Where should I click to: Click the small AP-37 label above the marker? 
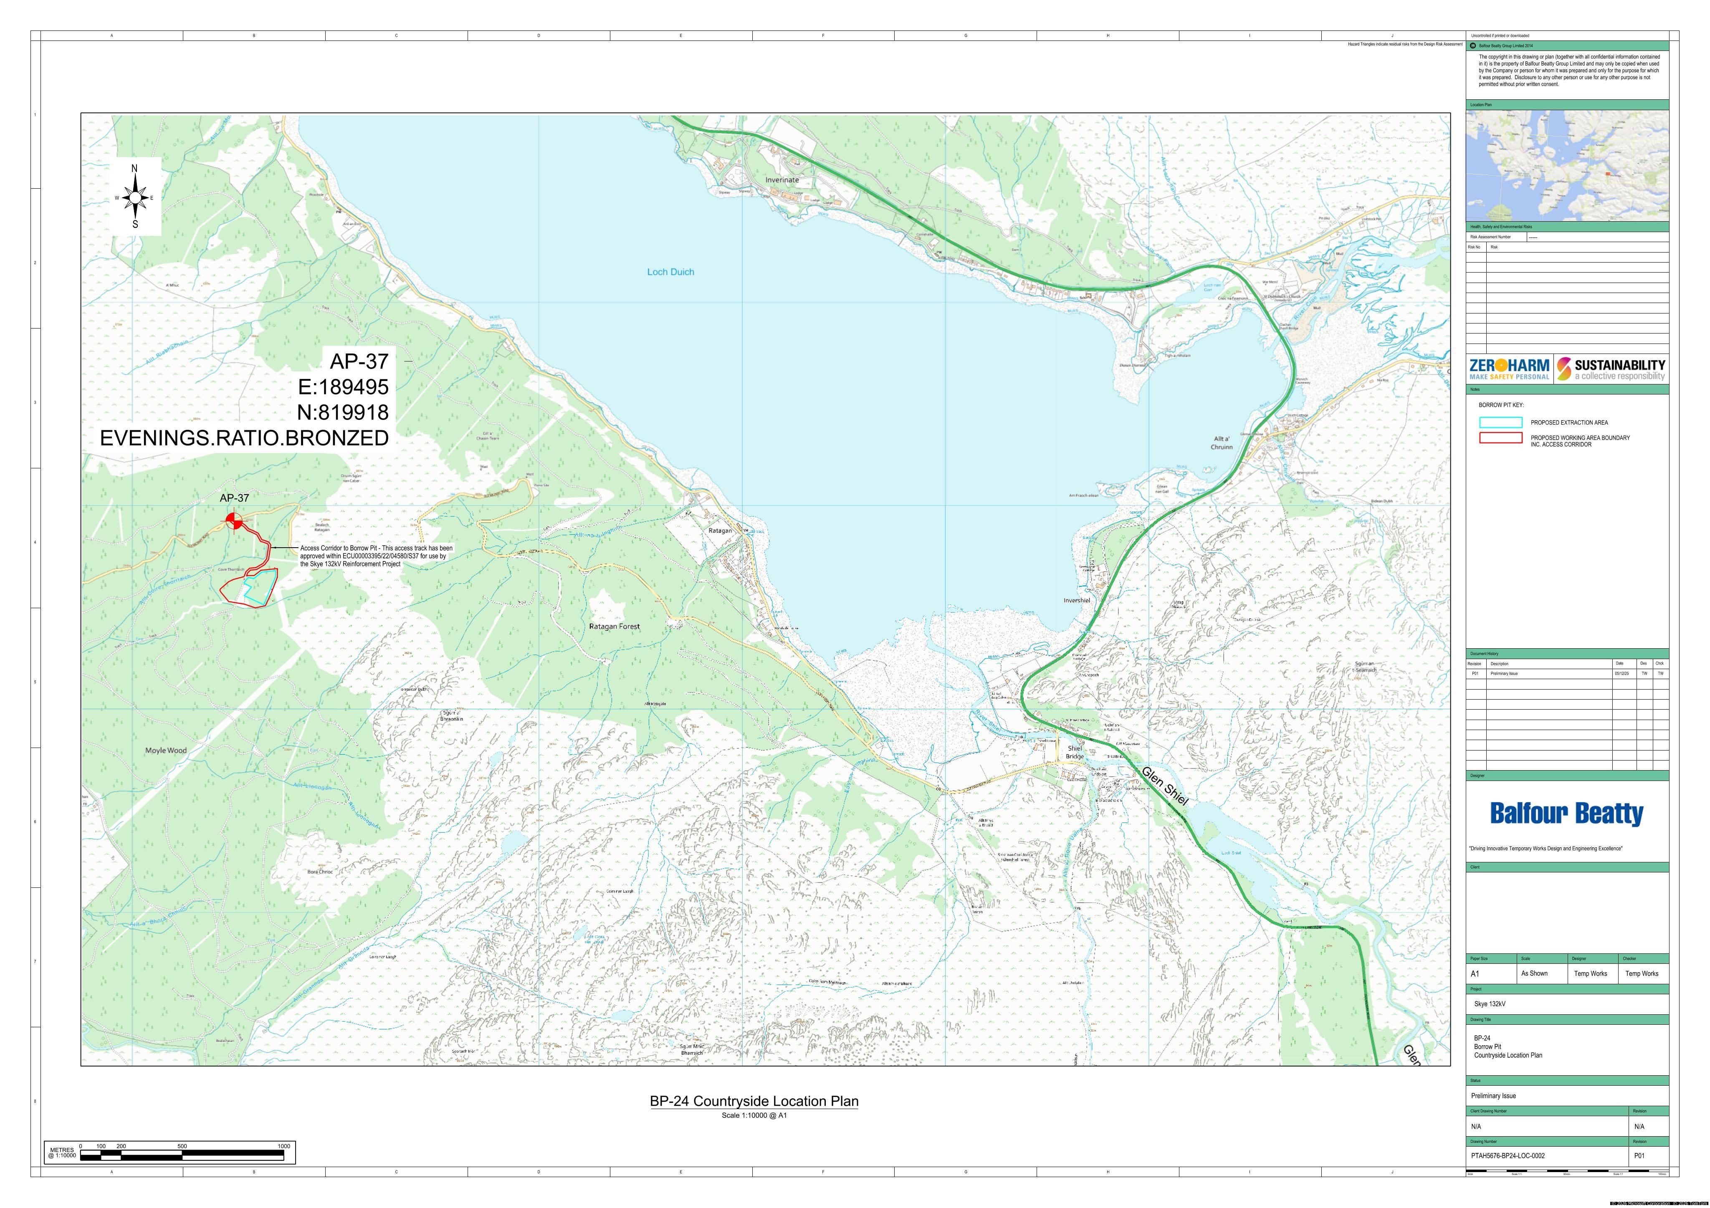[x=234, y=498]
